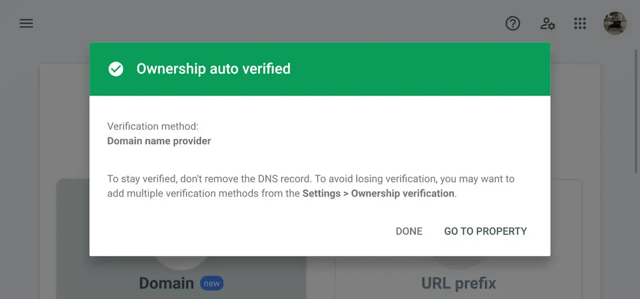
Task: Click the "Domain name provider" text
Action: (x=159, y=141)
